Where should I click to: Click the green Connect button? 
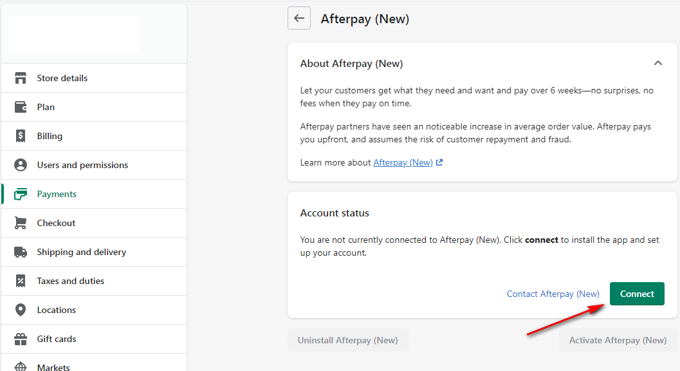(637, 294)
